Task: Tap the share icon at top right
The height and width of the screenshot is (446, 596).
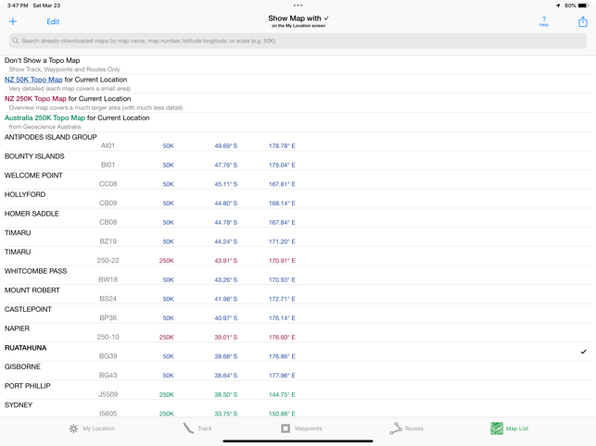Action: click(x=582, y=21)
